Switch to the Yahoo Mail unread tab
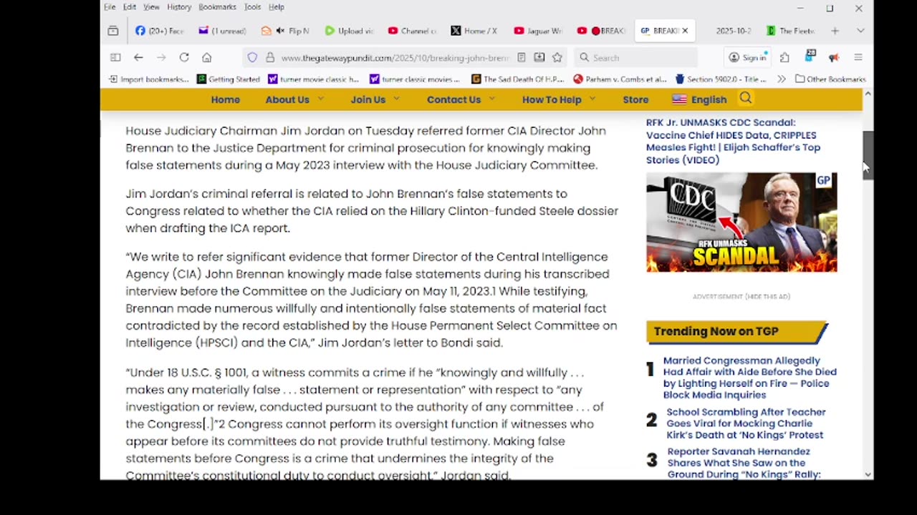917x515 pixels. tap(223, 31)
